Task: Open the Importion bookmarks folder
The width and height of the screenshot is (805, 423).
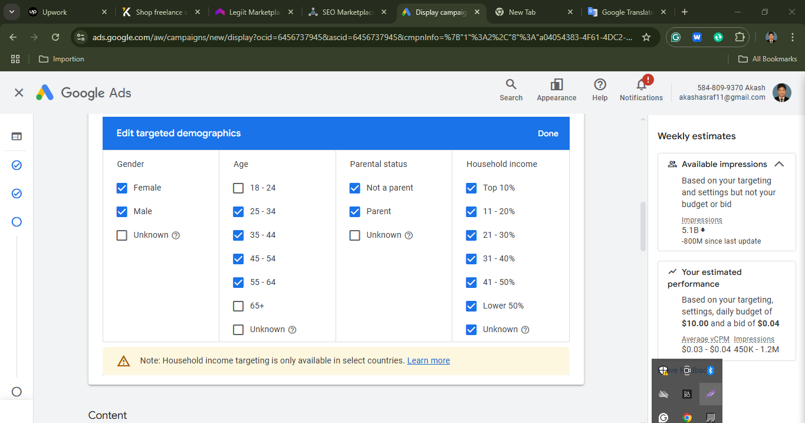Action: [x=61, y=58]
